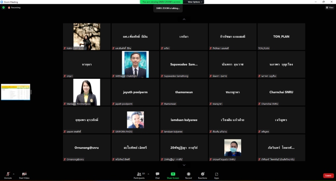Screen dimensions: 336x181
Task: Click the green encryption shield icon
Action: point(3,8)
